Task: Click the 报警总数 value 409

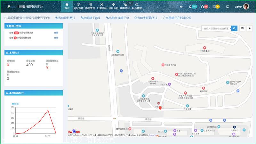Action: tap(29, 65)
